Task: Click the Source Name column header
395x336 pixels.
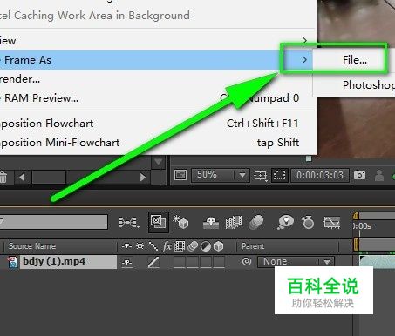Action: pos(32,246)
